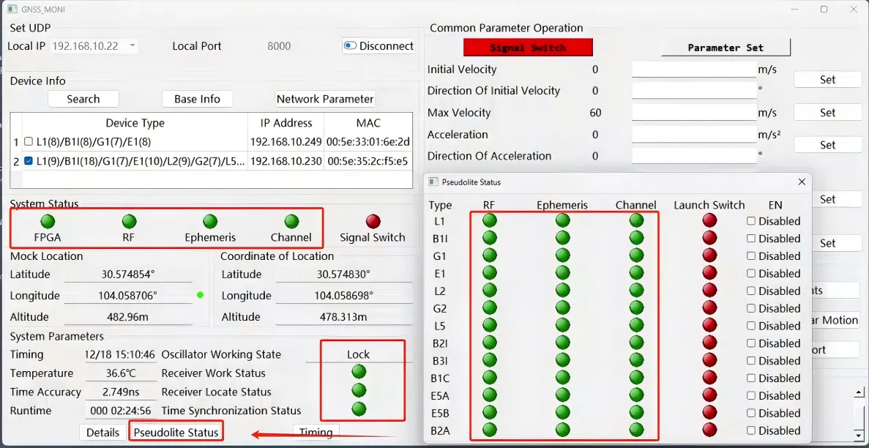Select the Device Type column header

tap(135, 123)
